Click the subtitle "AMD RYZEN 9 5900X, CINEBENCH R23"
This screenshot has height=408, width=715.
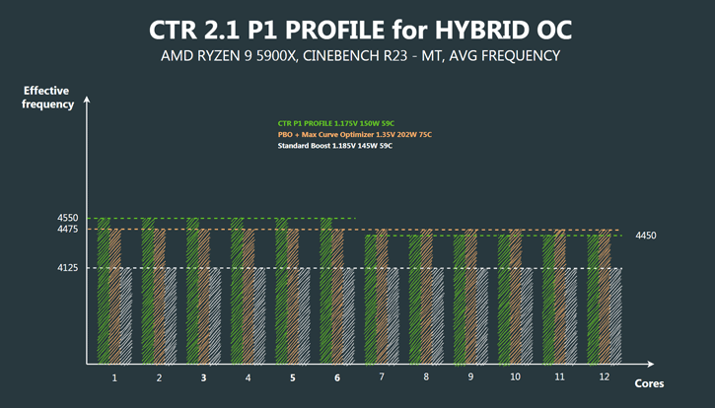coord(284,56)
